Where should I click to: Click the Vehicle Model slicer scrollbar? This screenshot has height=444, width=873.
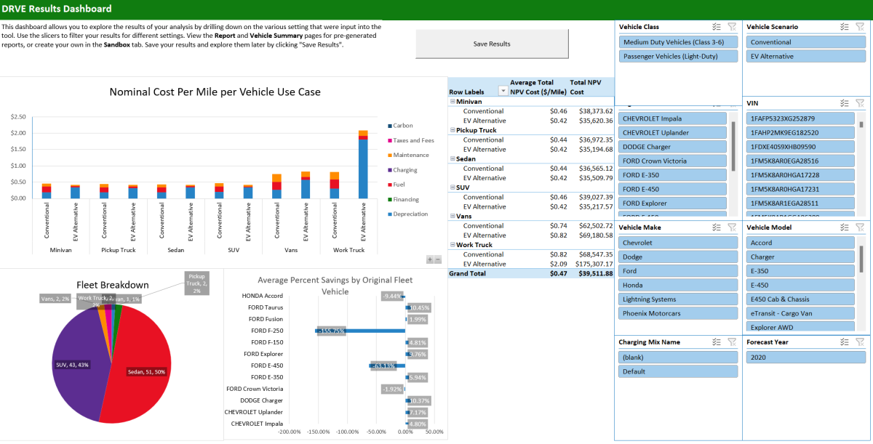tap(861, 258)
